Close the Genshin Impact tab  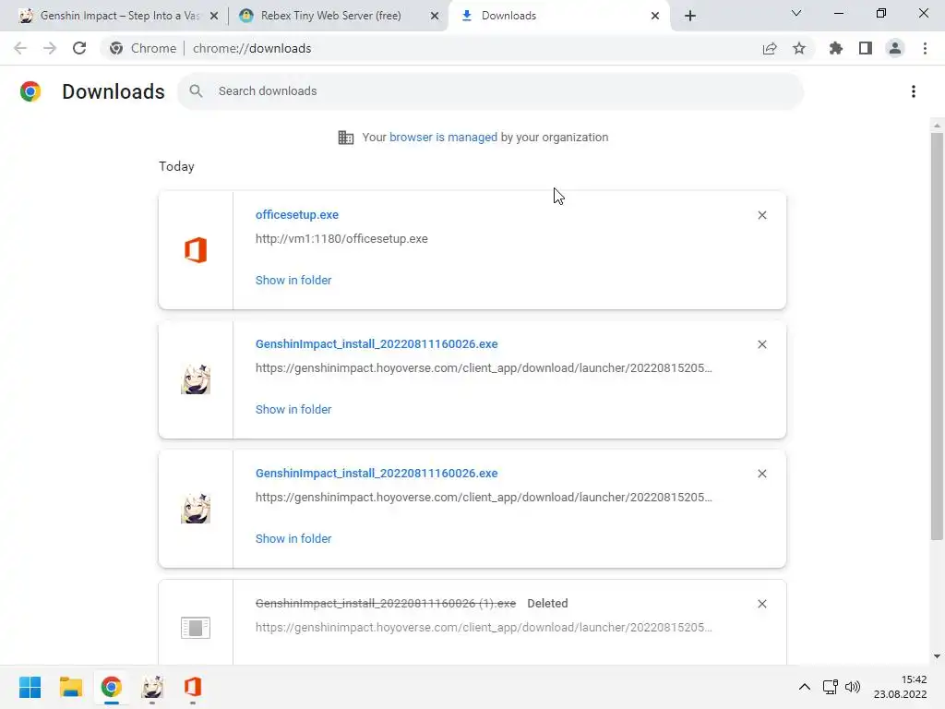[214, 16]
